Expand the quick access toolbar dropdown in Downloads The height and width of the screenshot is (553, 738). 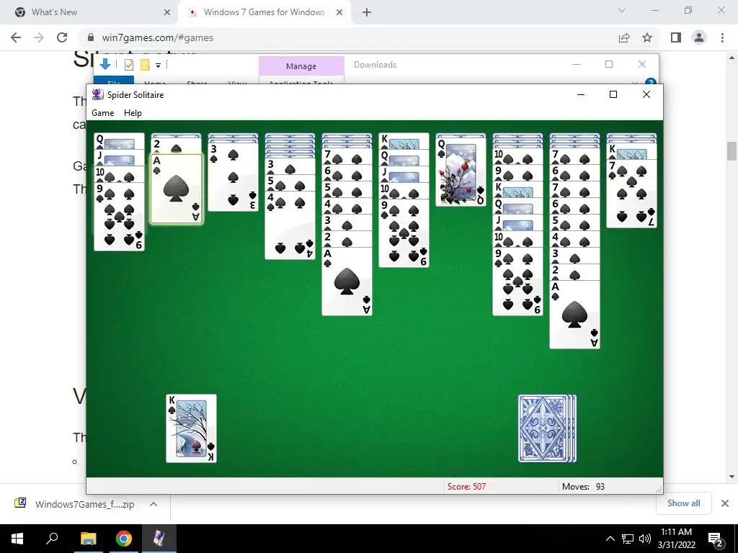[x=158, y=66]
